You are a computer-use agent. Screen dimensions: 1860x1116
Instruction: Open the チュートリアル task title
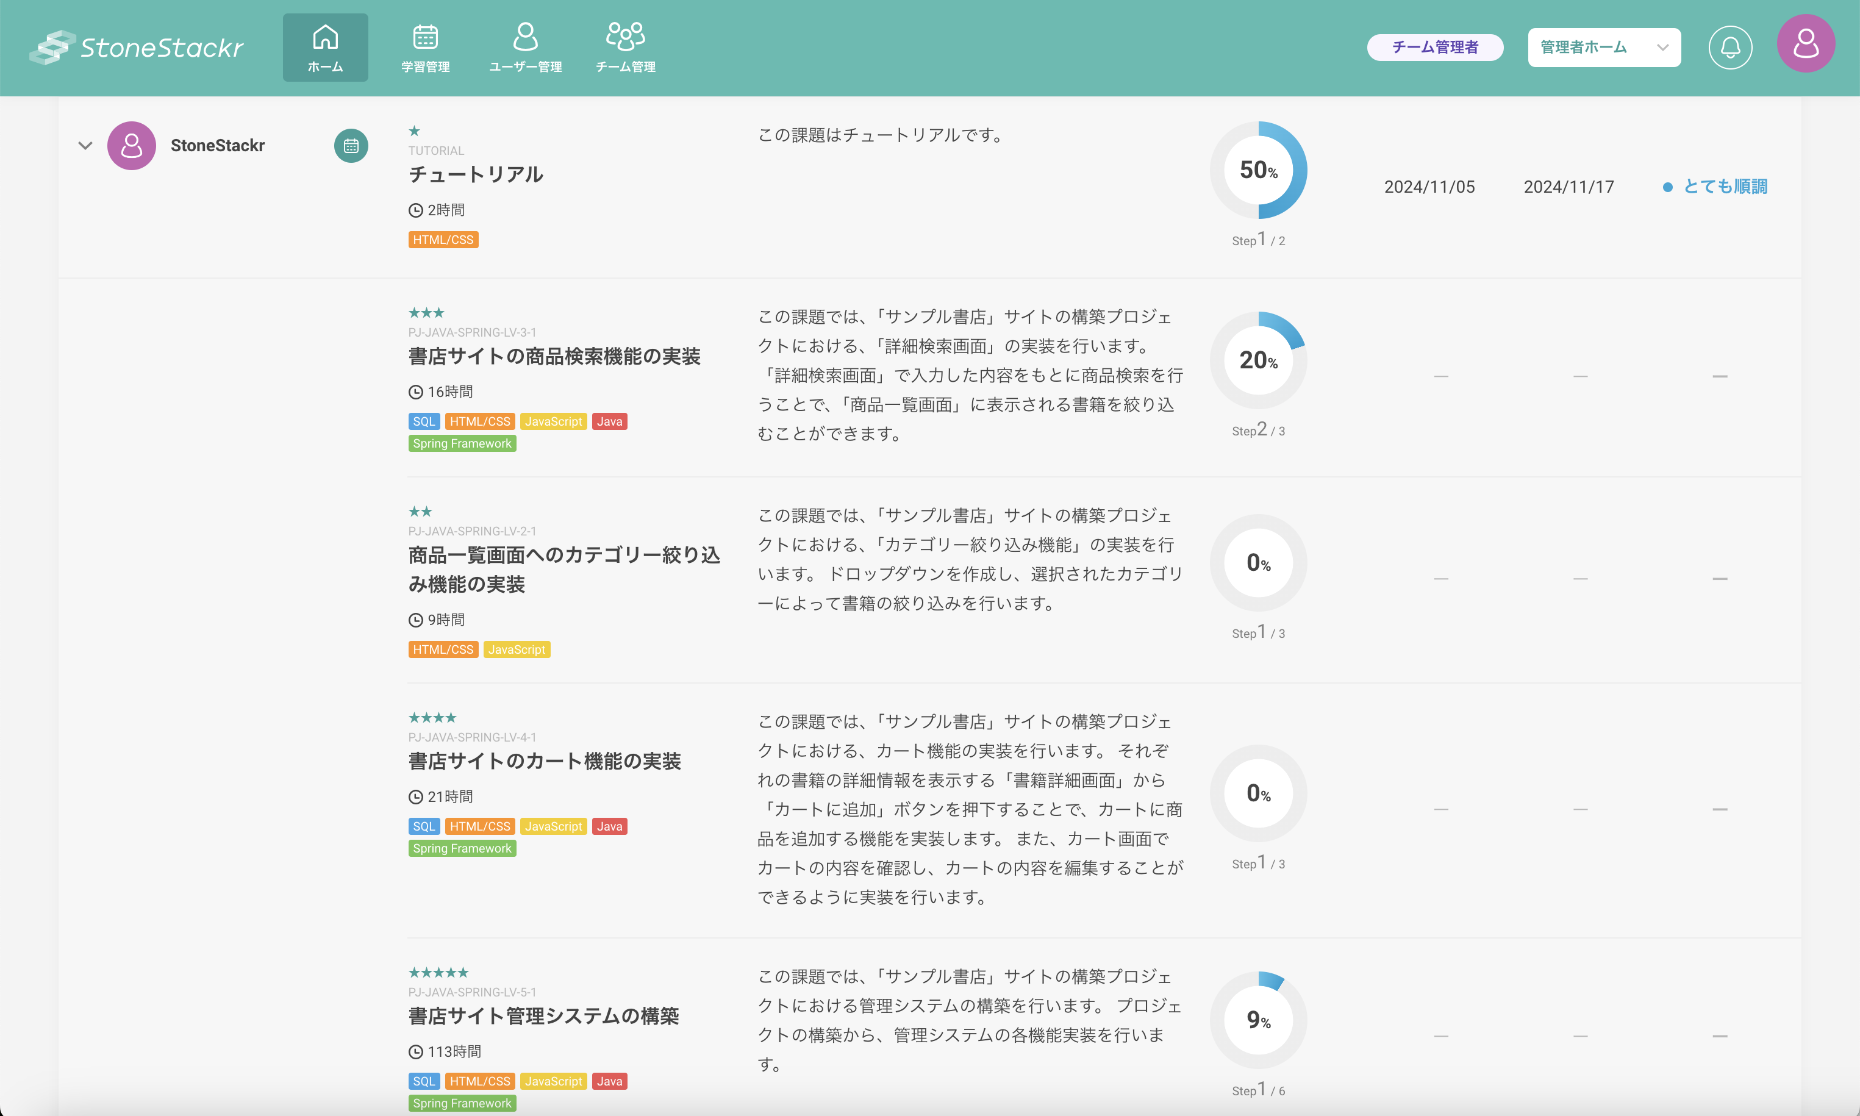[475, 174]
